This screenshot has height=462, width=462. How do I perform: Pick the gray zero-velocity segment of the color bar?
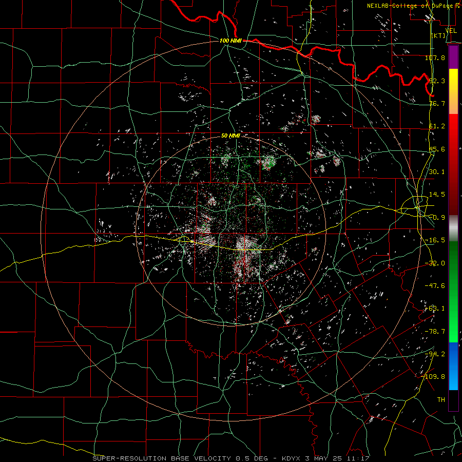coord(453,228)
